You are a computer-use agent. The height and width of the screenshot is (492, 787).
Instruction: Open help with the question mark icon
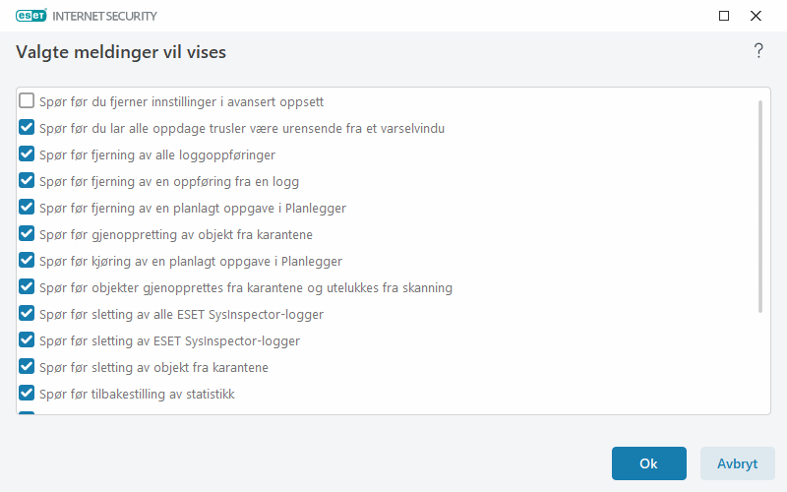click(758, 51)
